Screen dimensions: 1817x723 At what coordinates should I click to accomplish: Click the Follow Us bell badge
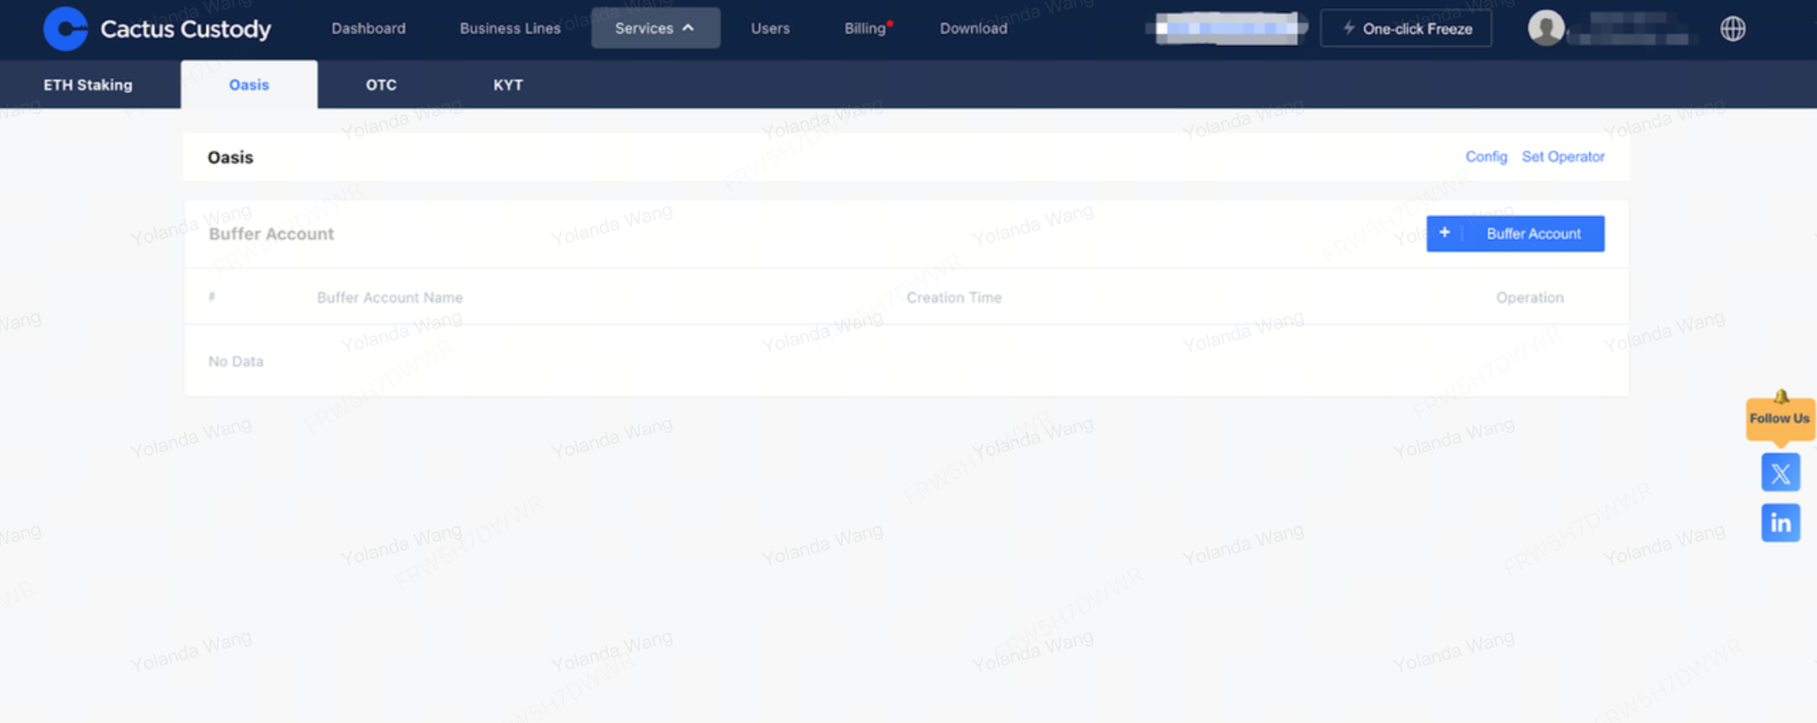[1779, 417]
